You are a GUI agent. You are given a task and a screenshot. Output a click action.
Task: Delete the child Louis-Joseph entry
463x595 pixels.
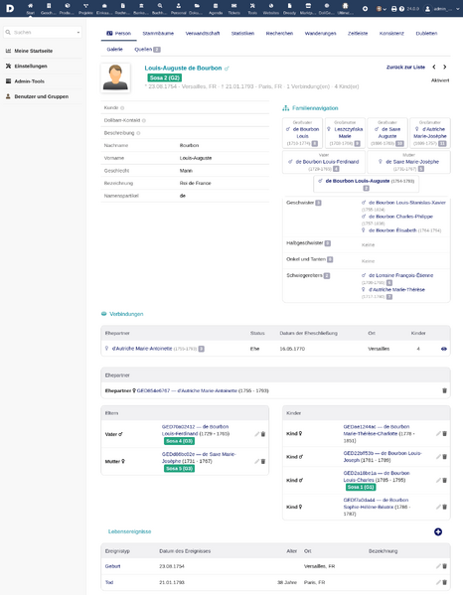click(x=445, y=457)
